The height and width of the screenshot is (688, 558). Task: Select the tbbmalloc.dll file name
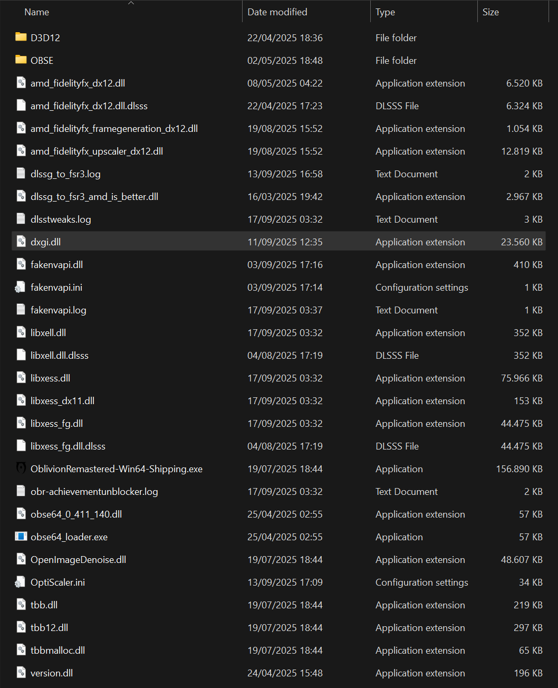pos(57,651)
